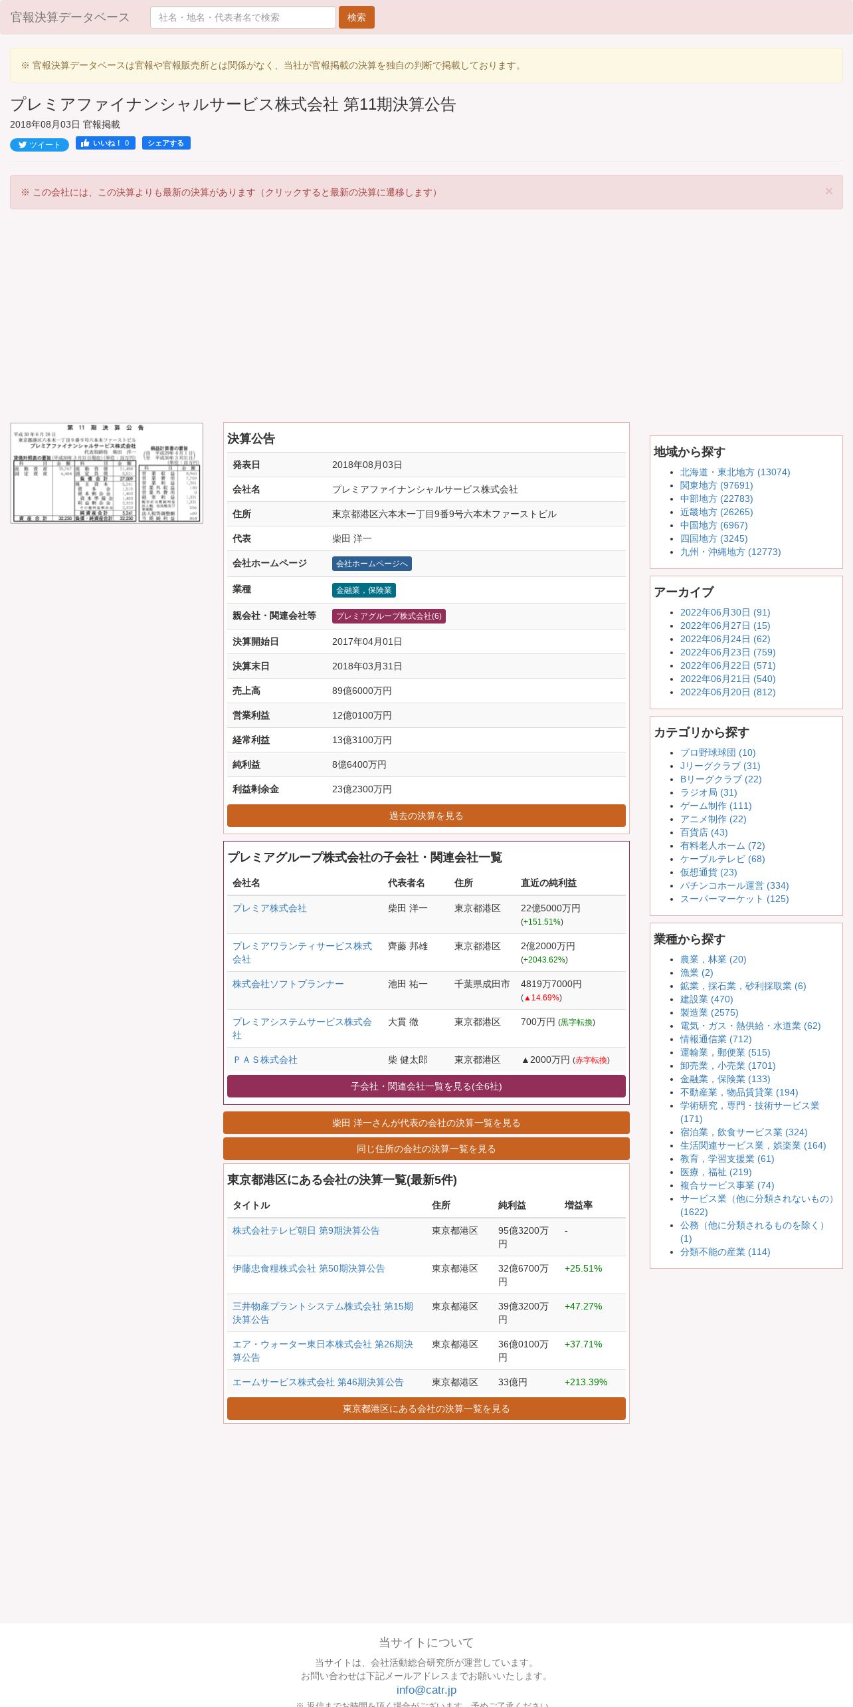
Task: Open プレミア株式会社 subsidiary link
Action: pos(270,908)
